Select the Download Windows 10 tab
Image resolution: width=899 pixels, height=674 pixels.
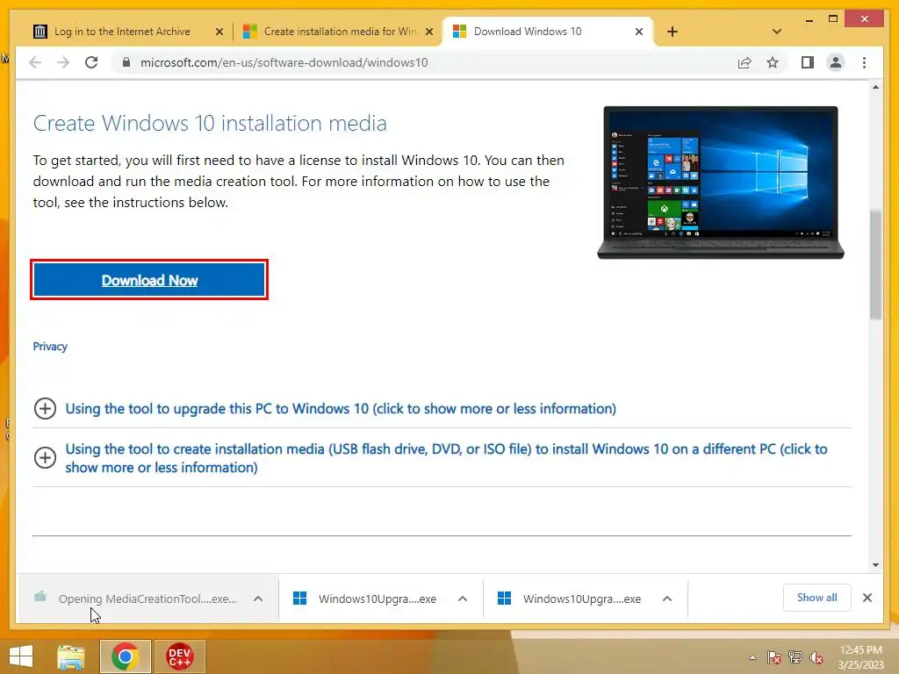tap(528, 32)
